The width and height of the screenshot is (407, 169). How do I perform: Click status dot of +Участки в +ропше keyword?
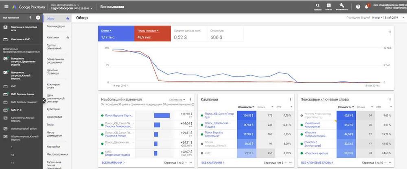(x=302, y=154)
